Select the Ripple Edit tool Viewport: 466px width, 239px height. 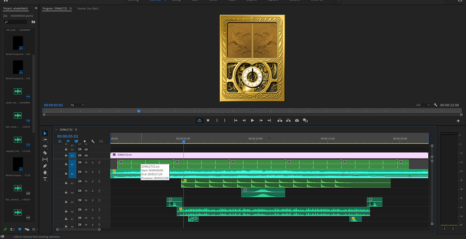(45, 146)
